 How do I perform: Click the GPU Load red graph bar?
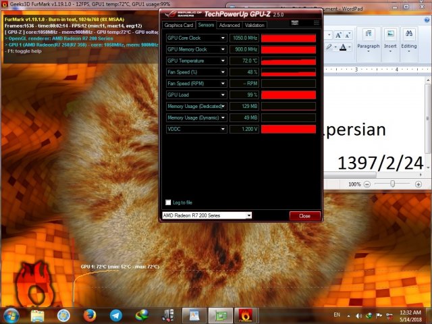point(288,94)
